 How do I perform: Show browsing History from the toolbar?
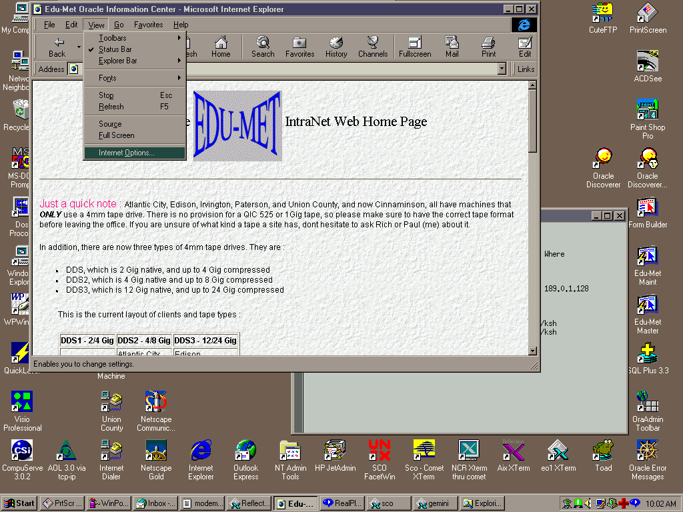pos(336,47)
